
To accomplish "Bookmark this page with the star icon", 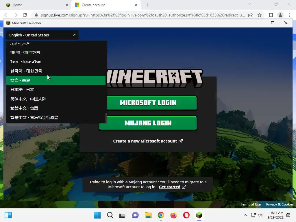I will point(260,15).
